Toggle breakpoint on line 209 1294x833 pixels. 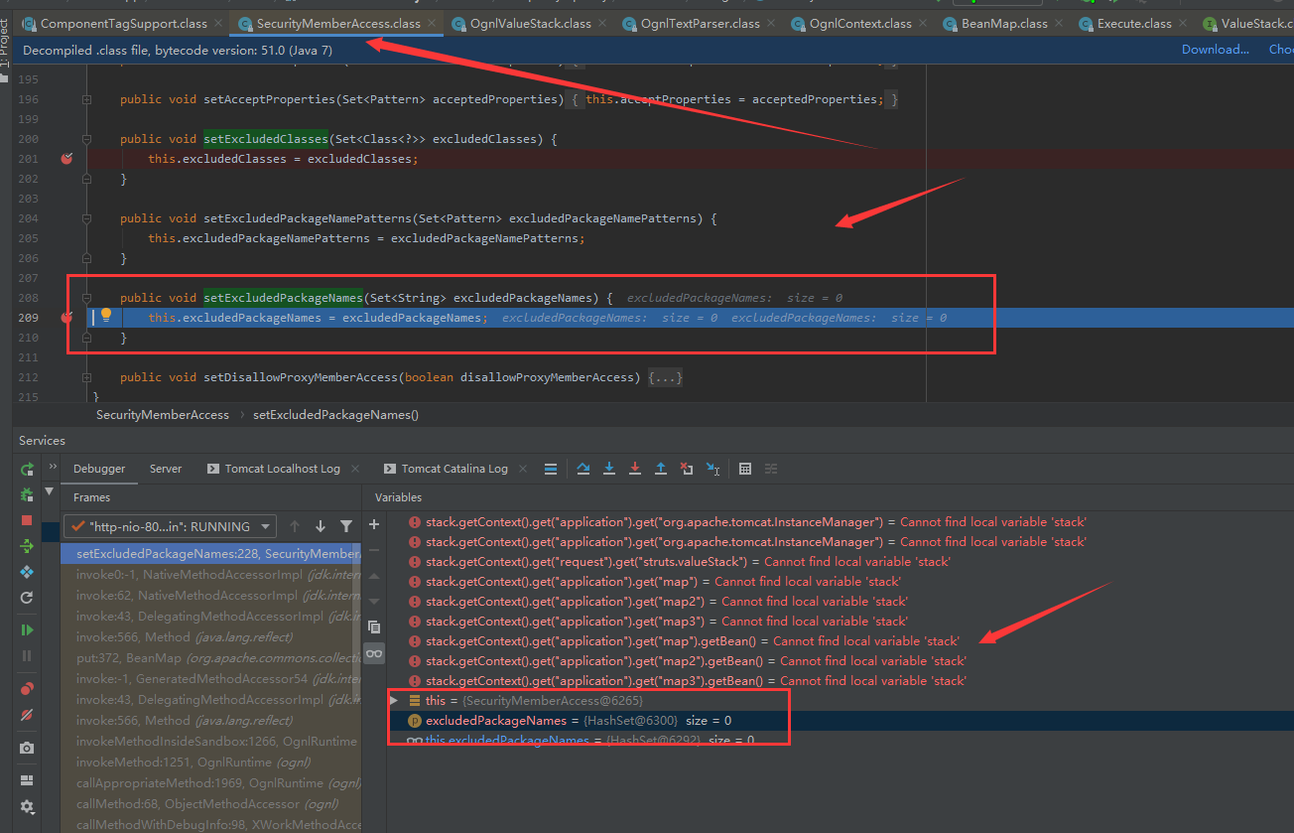[66, 318]
